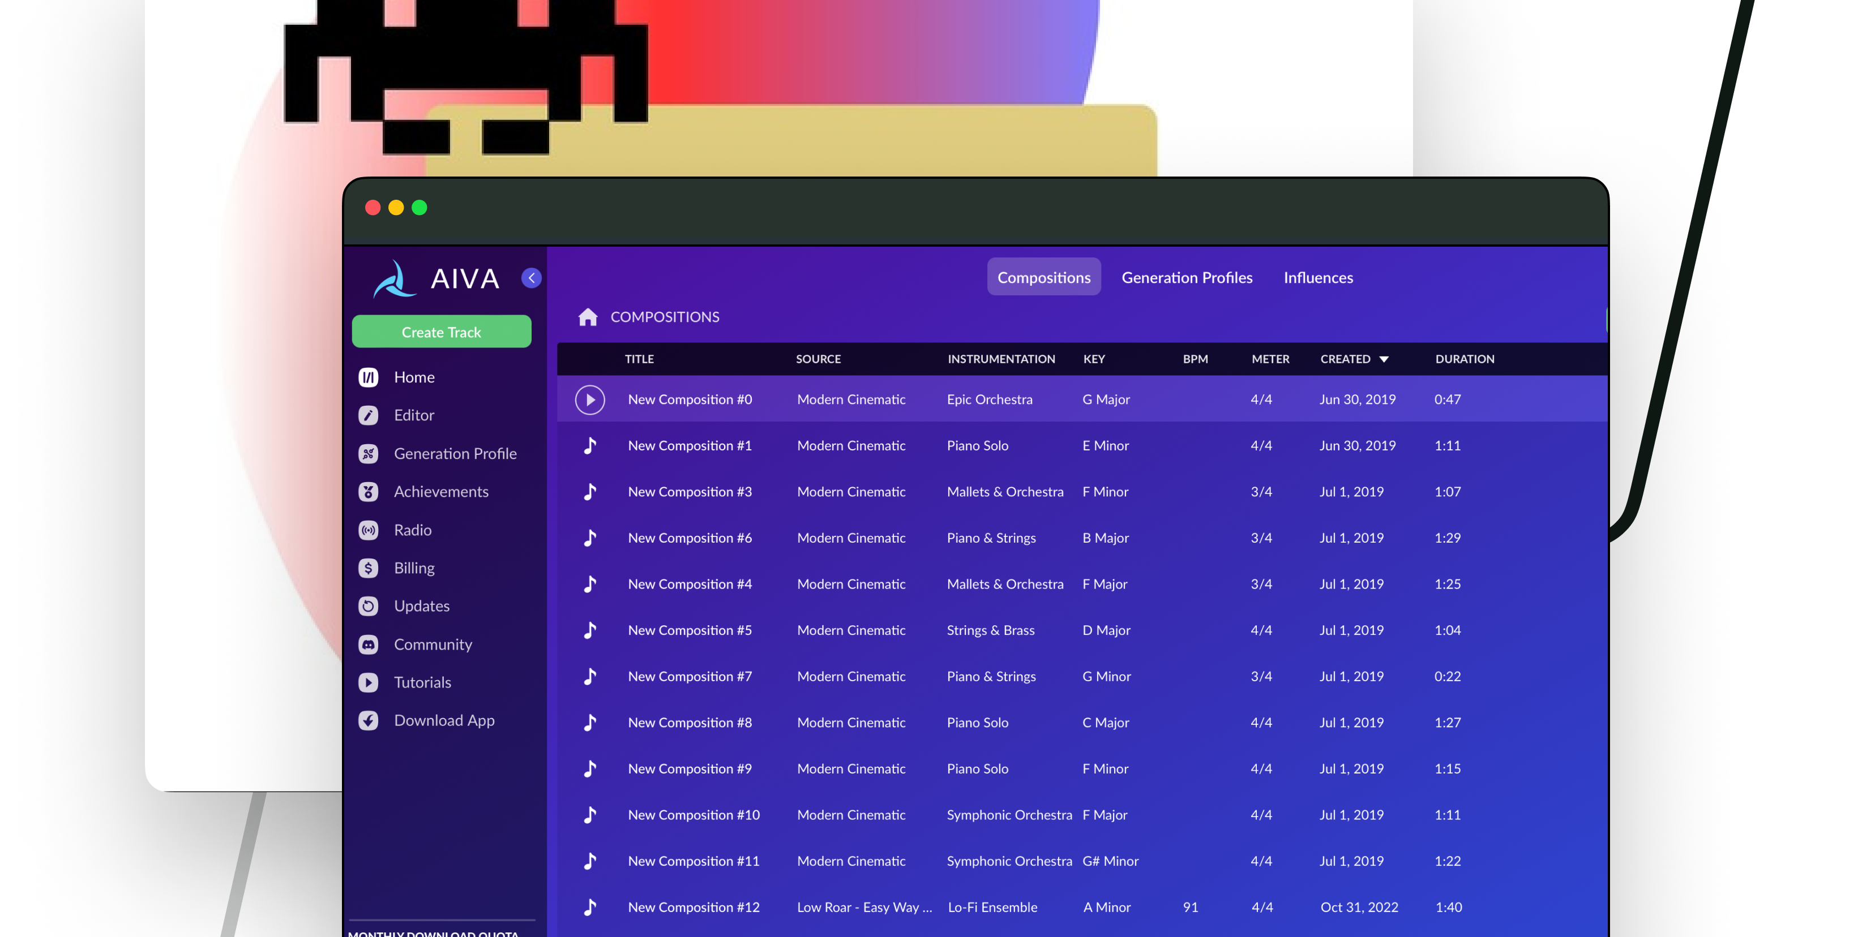Viewport: 1875px width, 937px height.
Task: Collapse the sidebar with chevron button
Action: 532,278
